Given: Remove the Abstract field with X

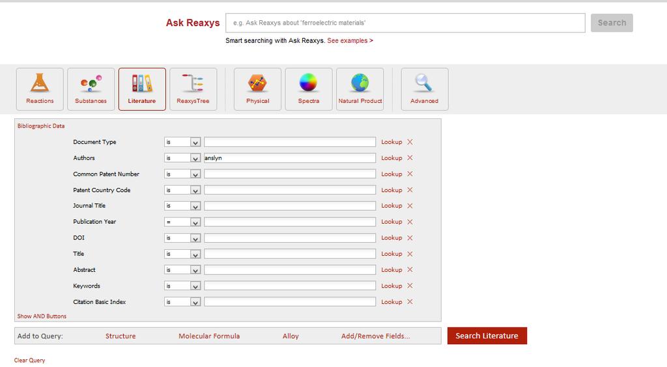Looking at the screenshot, I should [410, 270].
